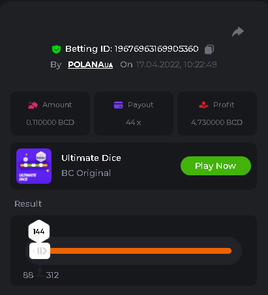
Task: Open POLANA user profile link
Action: (90, 65)
